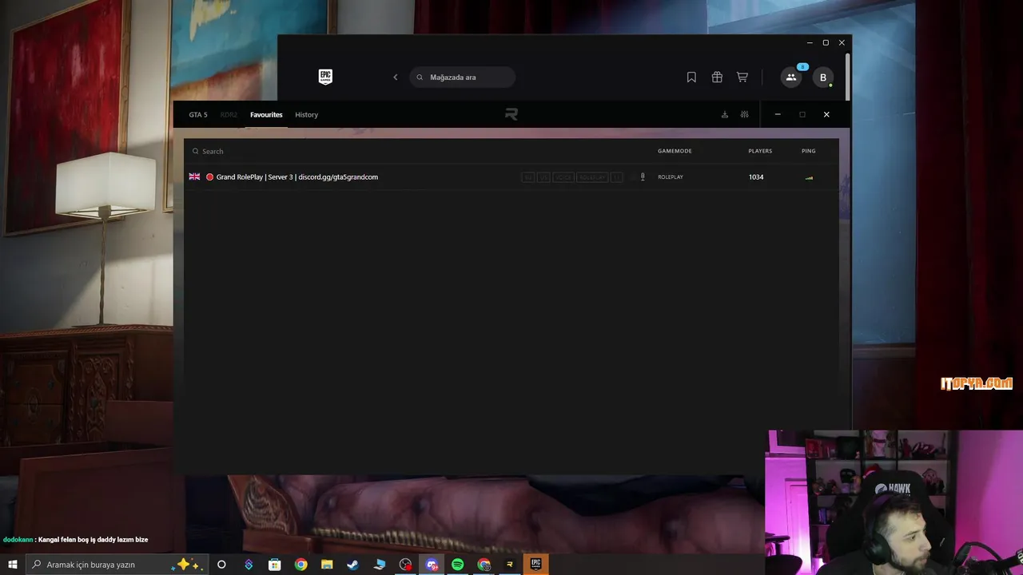Click the 1034 players value
The image size is (1023, 575).
point(756,176)
